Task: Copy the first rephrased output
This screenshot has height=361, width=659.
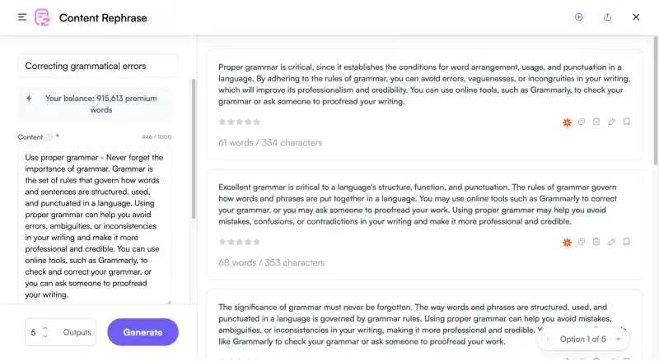Action: tap(582, 122)
